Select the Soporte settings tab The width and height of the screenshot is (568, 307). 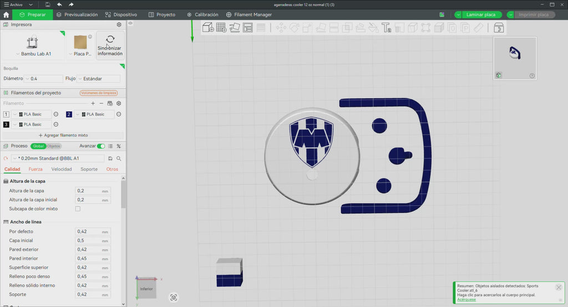tap(89, 169)
